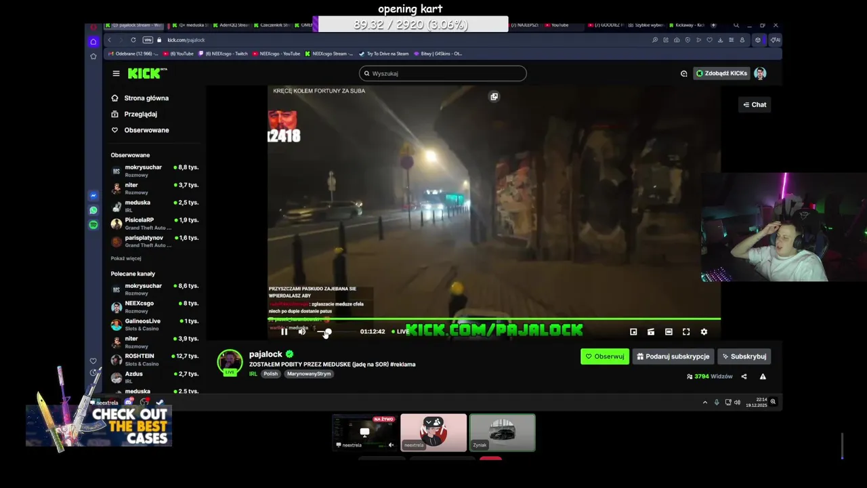Collapse the Kick sidebar hamburger menu

point(116,73)
